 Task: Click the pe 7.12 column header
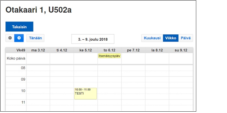point(133,50)
